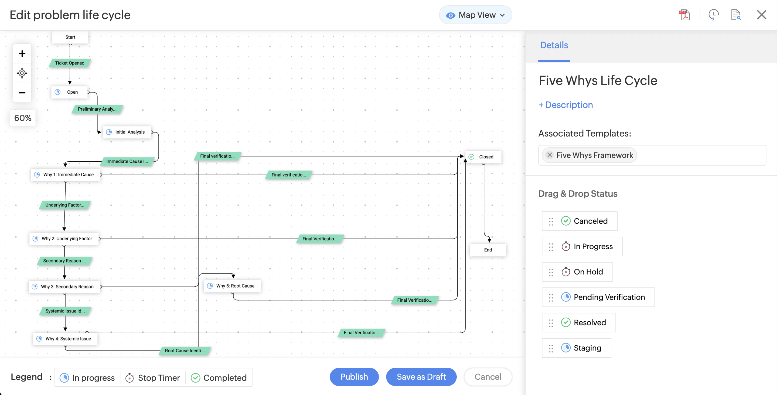
Task: Expand the Map View dropdown
Action: click(503, 15)
